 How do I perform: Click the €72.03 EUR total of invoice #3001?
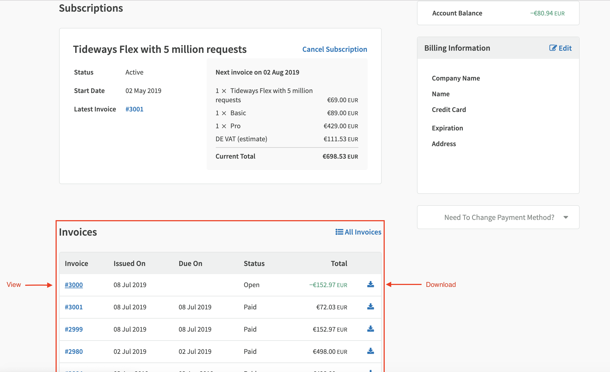pyautogui.click(x=332, y=307)
